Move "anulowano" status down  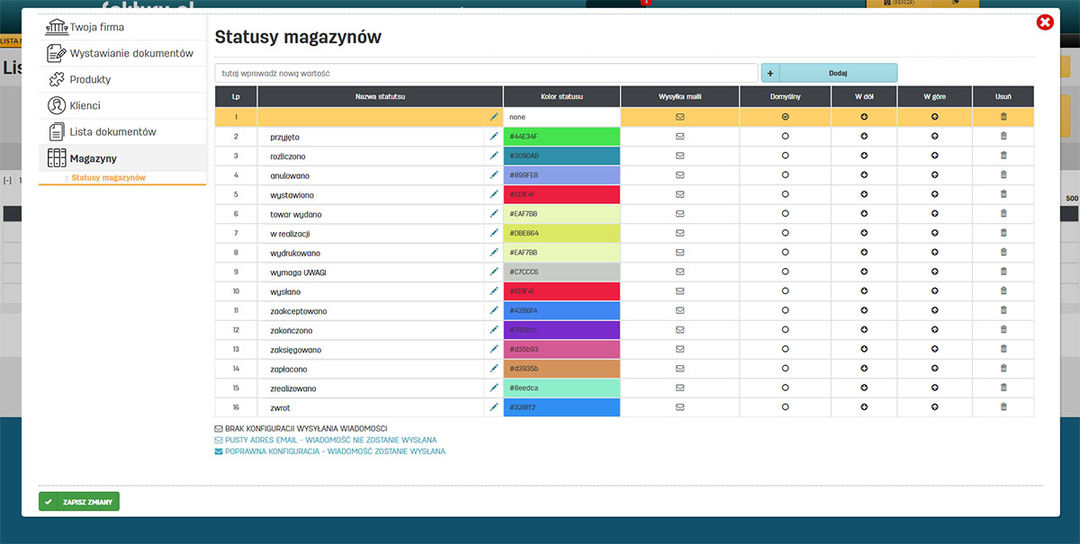pos(864,174)
